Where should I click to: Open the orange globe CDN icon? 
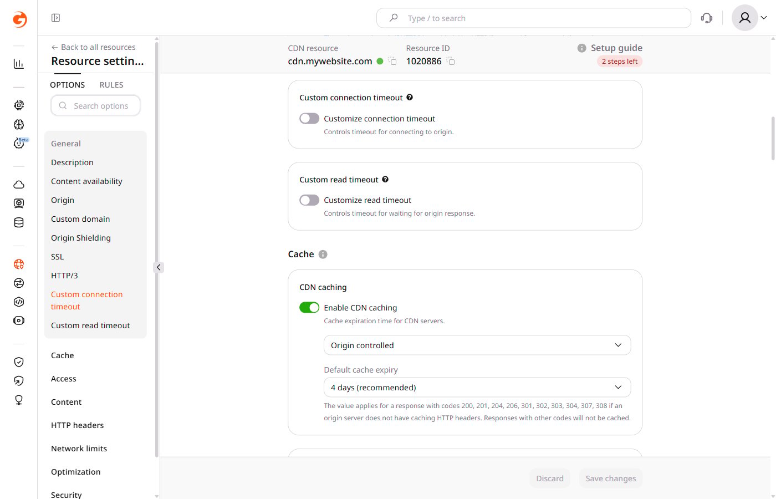tap(19, 264)
